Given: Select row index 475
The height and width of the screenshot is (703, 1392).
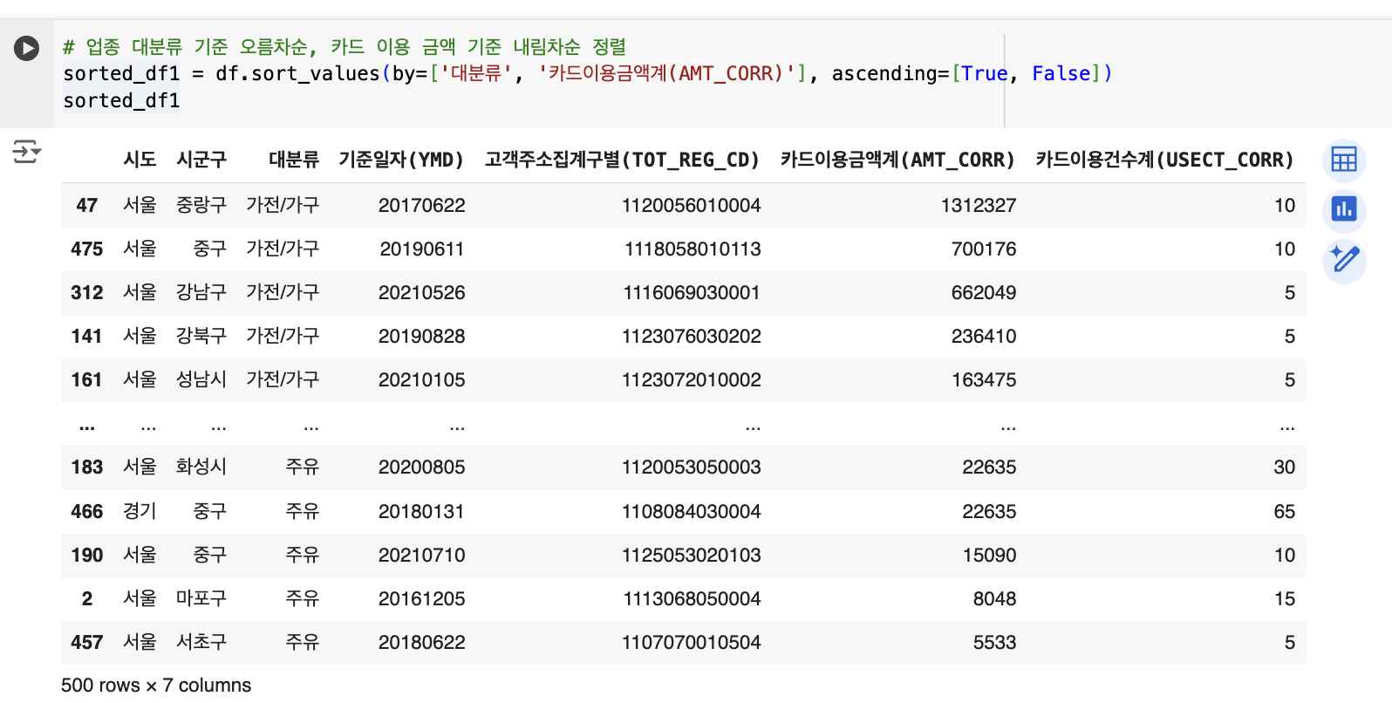Looking at the screenshot, I should click(x=86, y=249).
